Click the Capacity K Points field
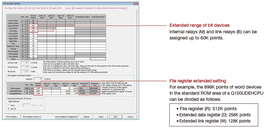Screen dimensions: 266x128 [x=39, y=79]
